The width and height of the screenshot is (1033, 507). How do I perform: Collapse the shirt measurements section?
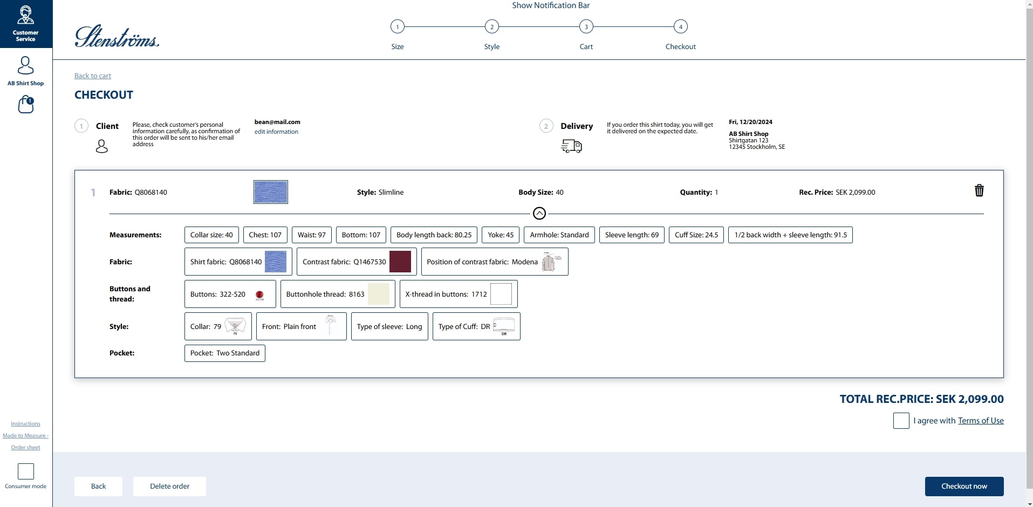coord(539,213)
